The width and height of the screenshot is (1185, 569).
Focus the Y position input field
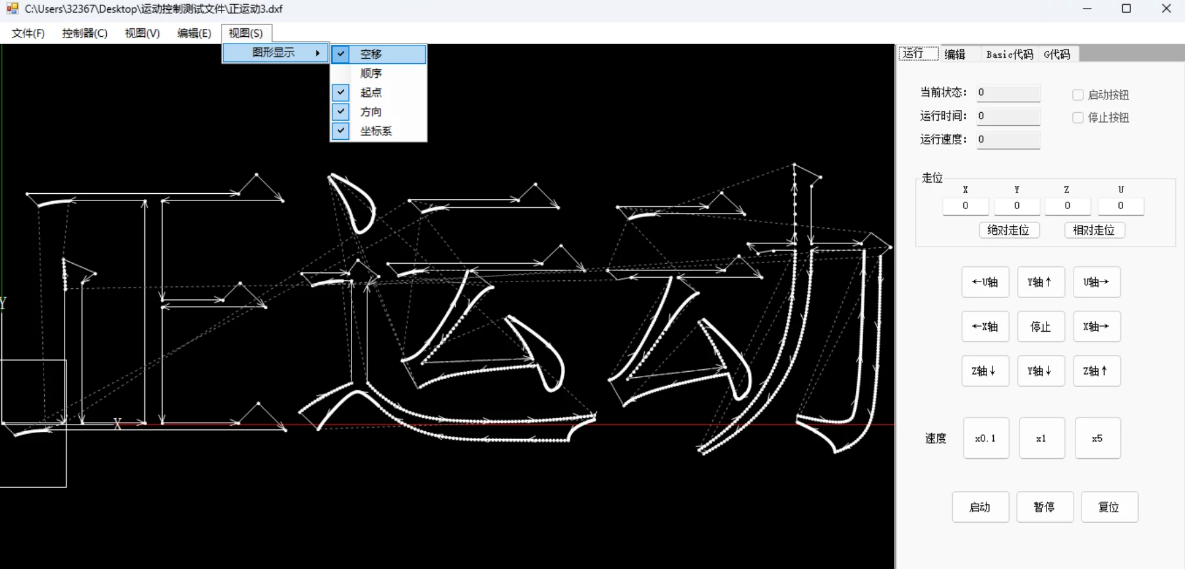click(1017, 206)
